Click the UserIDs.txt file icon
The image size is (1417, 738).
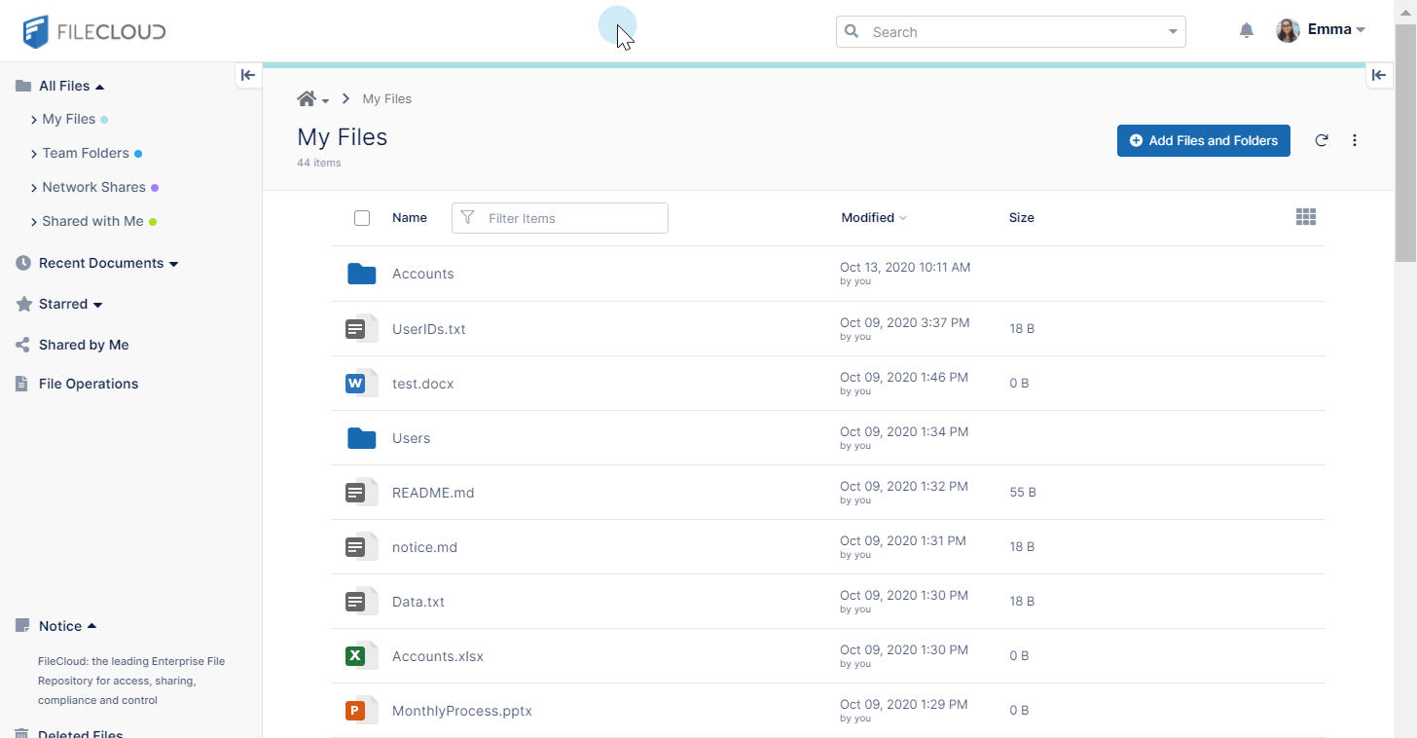(361, 329)
